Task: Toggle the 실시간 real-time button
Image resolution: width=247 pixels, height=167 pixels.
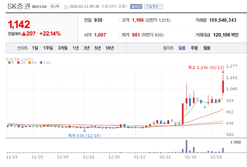Action: click(136, 7)
